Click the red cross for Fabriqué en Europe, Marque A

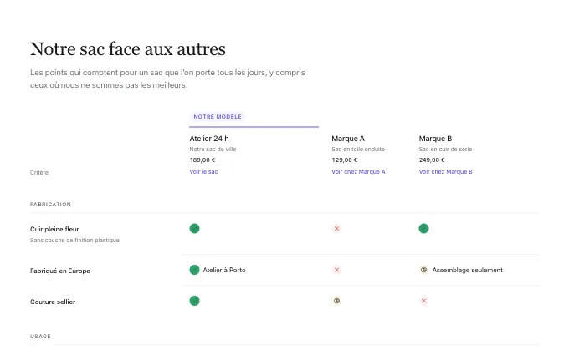pyautogui.click(x=336, y=270)
